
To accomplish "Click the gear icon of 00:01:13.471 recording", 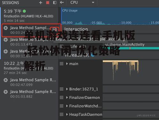I will pos(5,40).
